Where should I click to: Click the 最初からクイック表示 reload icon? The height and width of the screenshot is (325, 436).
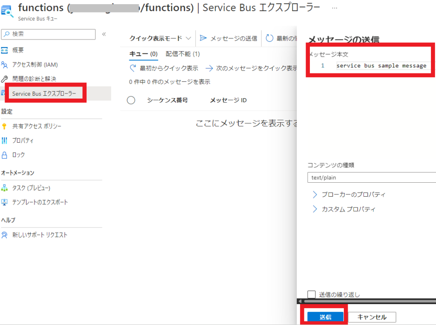(x=133, y=68)
